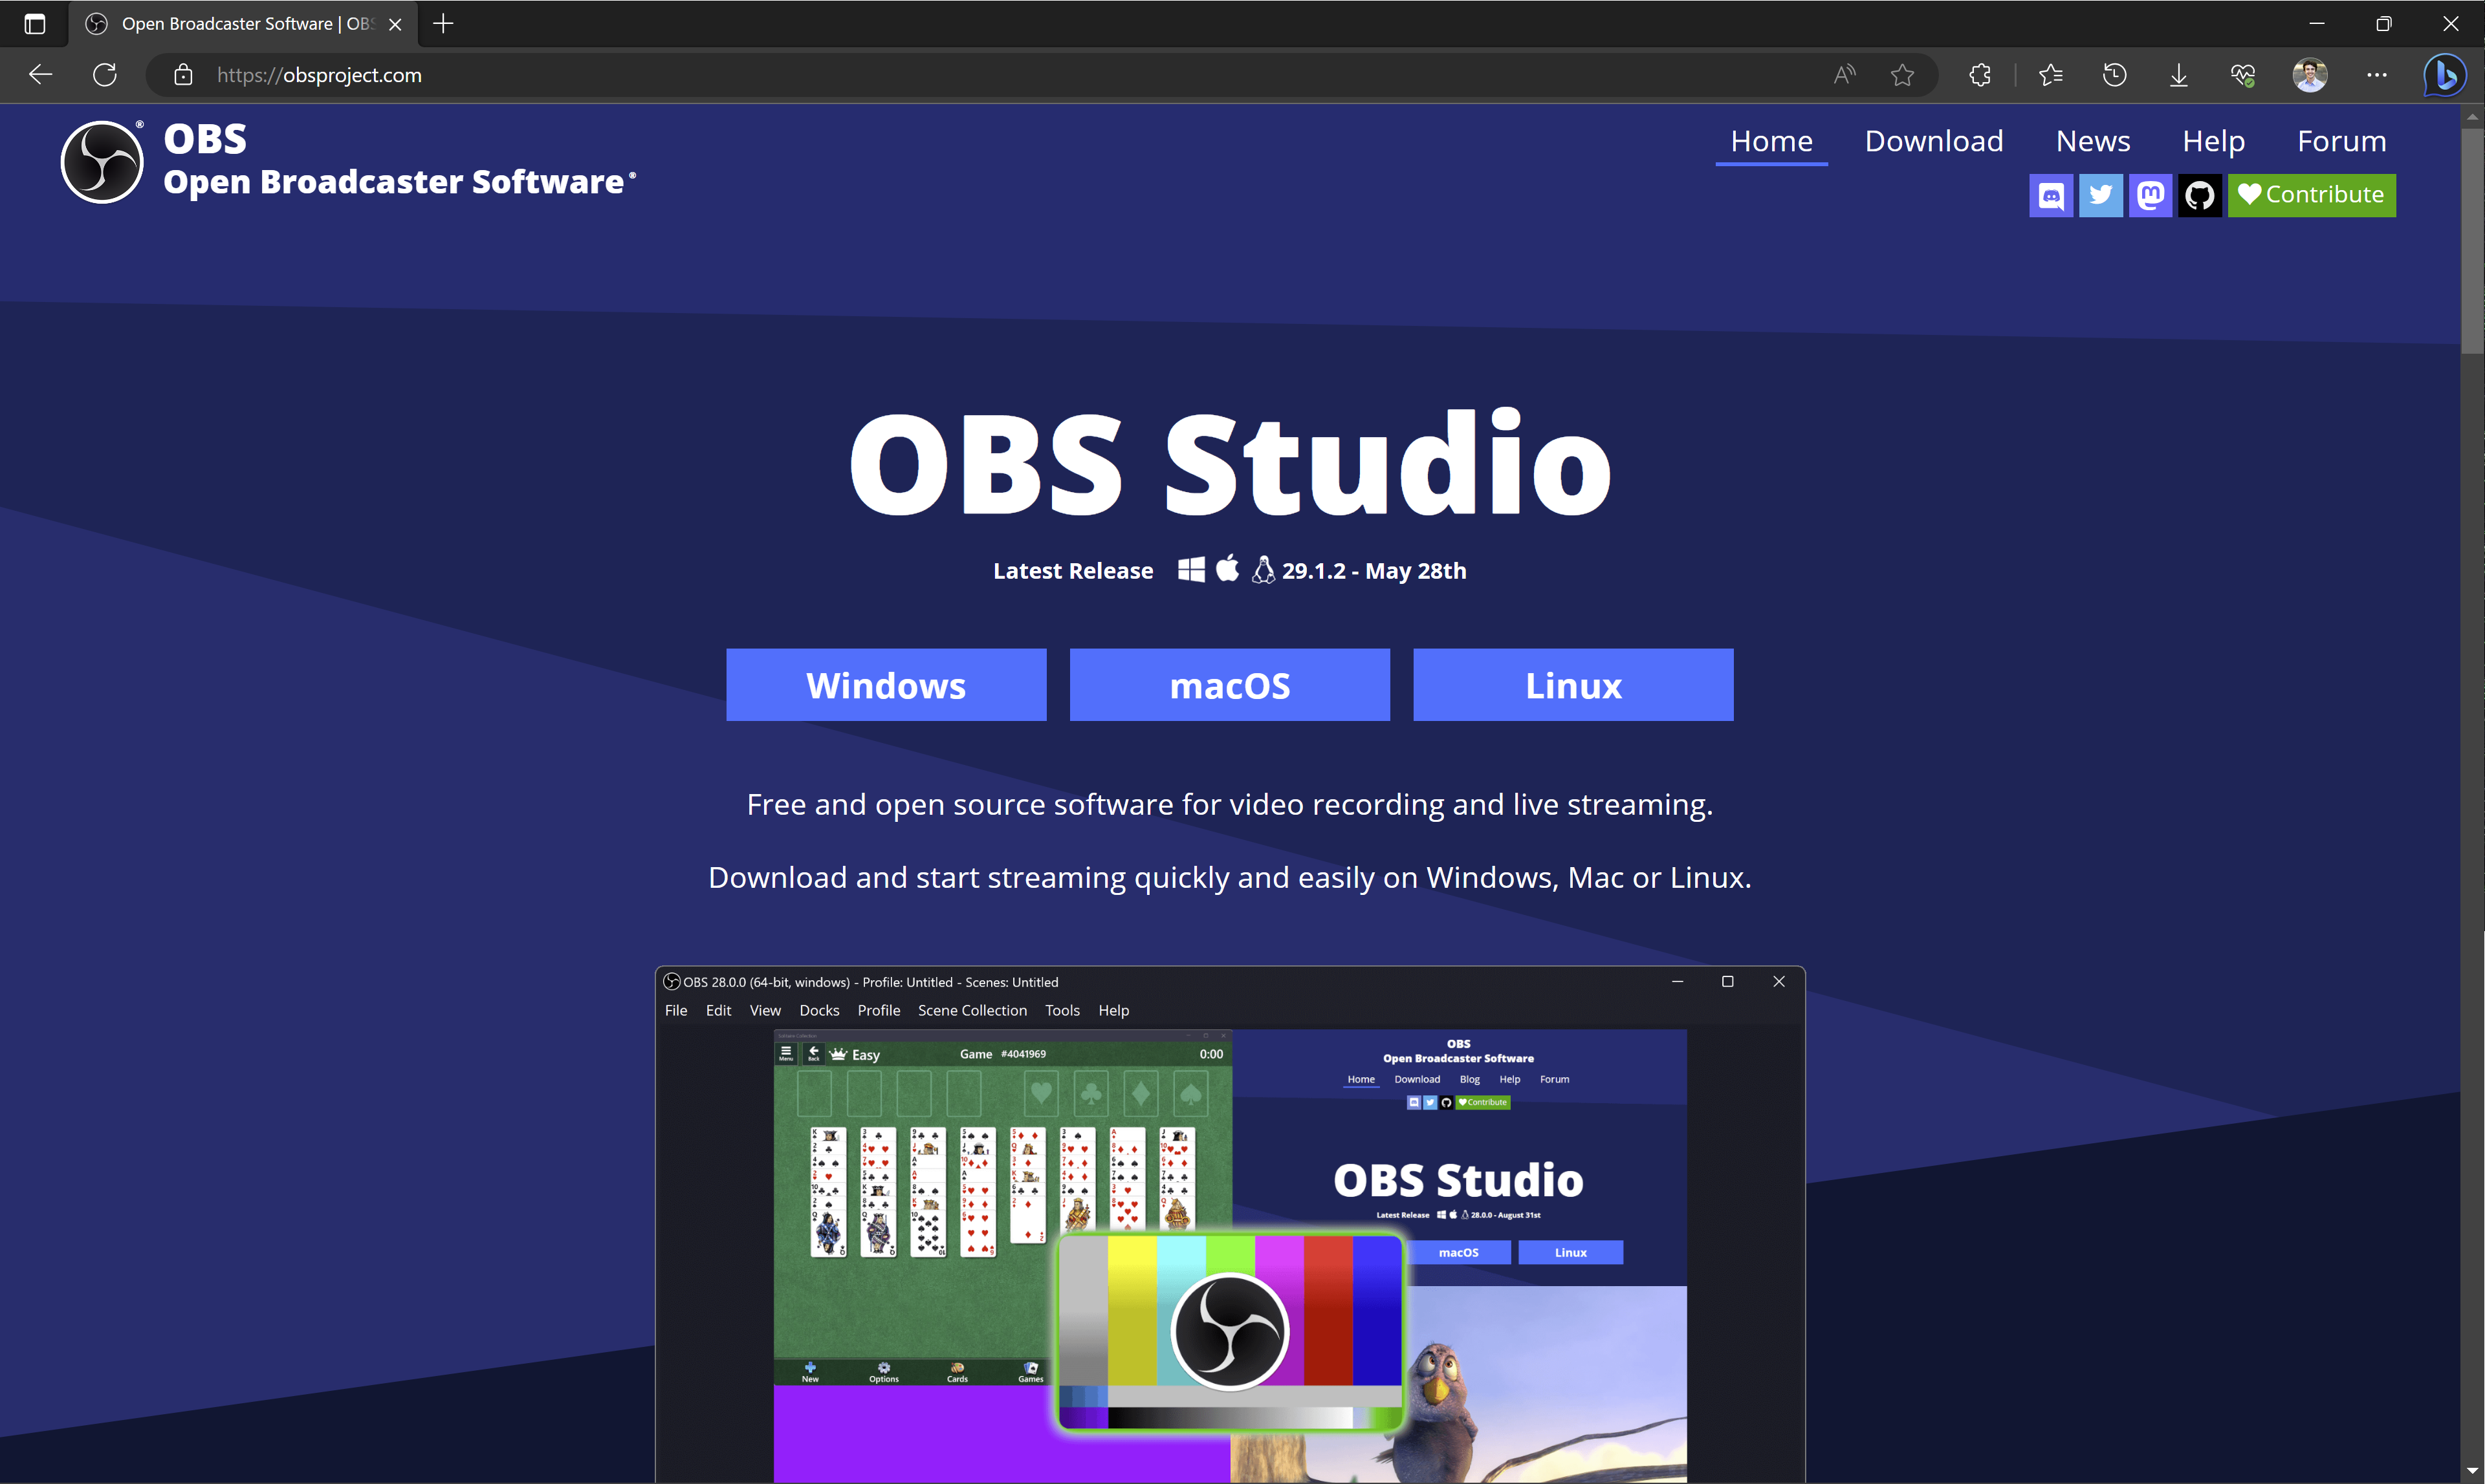Click the OBS logo in the top-left corner
The width and height of the screenshot is (2485, 1484).
tap(101, 161)
